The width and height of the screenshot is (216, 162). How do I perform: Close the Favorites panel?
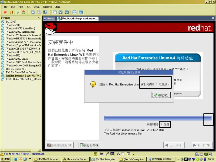[39, 18]
